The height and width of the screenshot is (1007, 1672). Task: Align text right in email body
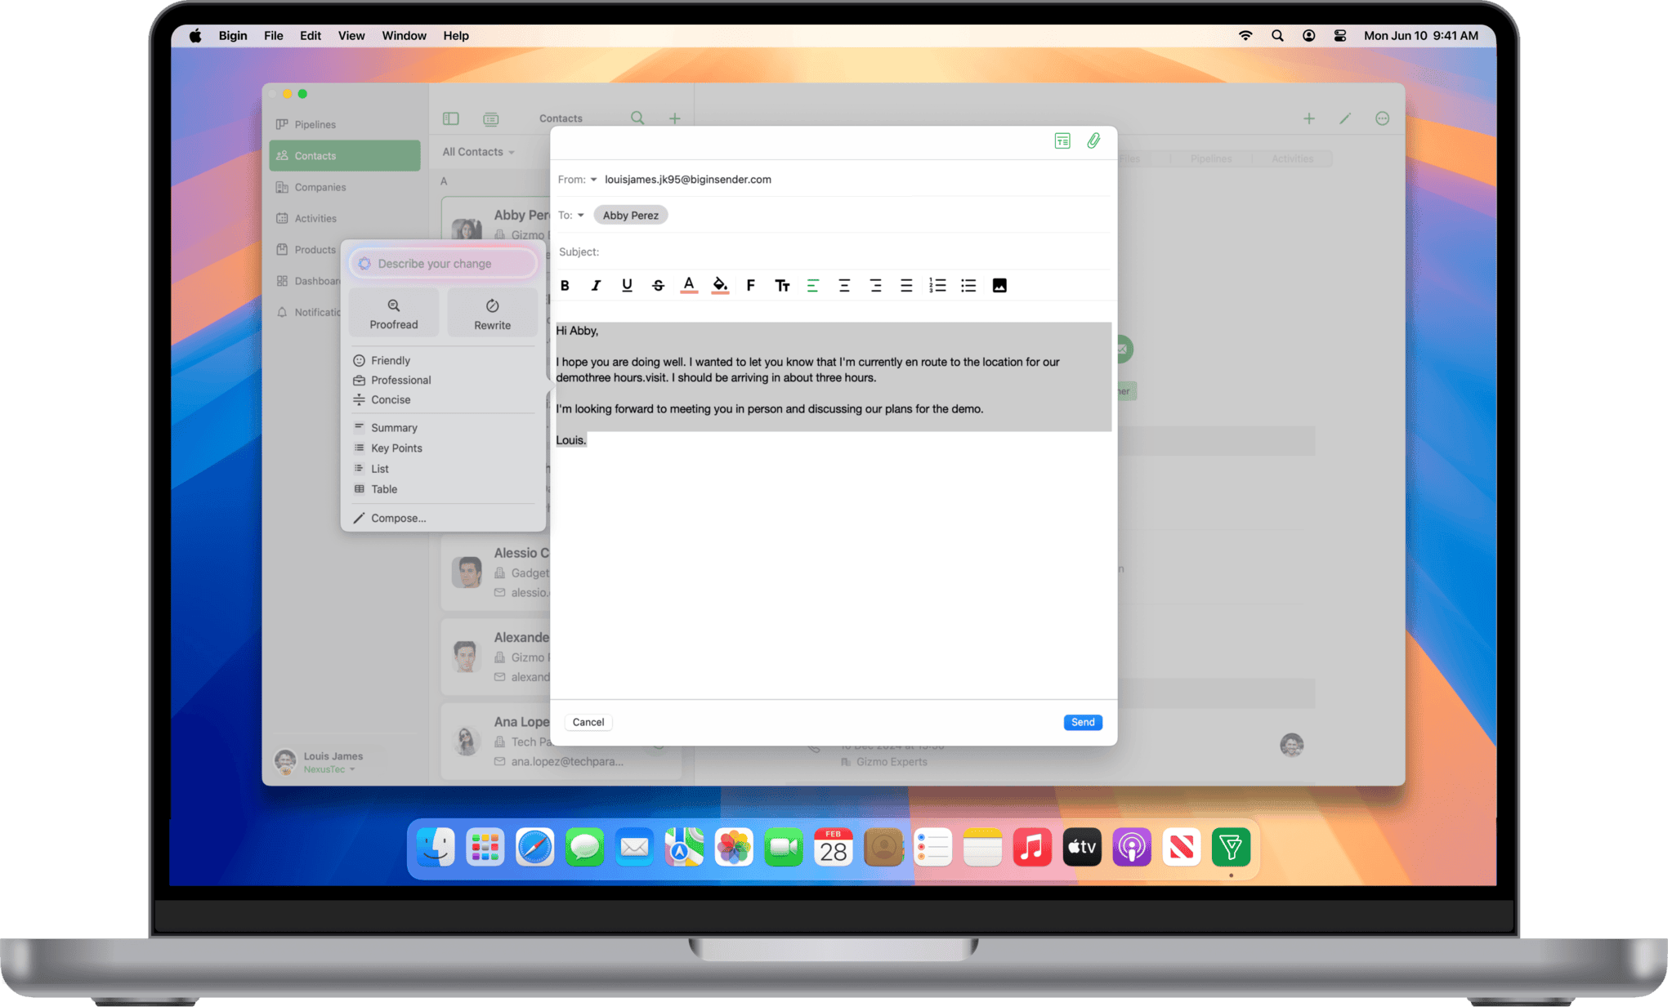(x=875, y=286)
